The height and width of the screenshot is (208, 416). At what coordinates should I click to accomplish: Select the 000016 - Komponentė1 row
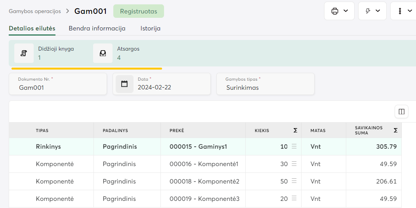[x=204, y=164]
